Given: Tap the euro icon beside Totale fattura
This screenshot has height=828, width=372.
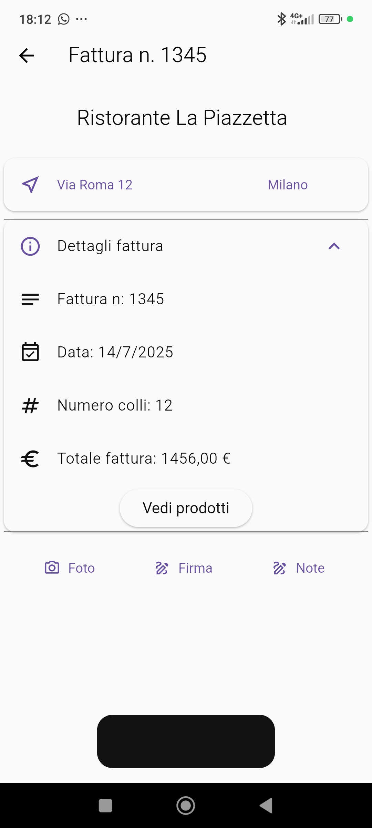Looking at the screenshot, I should tap(30, 459).
